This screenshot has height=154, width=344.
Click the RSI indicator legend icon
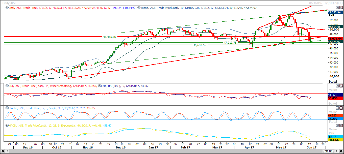[x=7, y=86]
